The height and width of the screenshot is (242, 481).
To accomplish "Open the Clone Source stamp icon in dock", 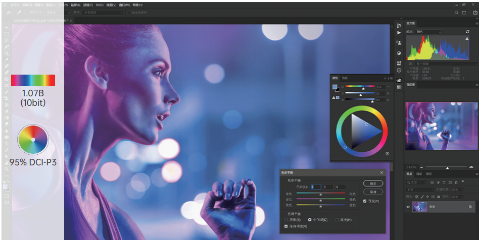I will click(x=399, y=42).
